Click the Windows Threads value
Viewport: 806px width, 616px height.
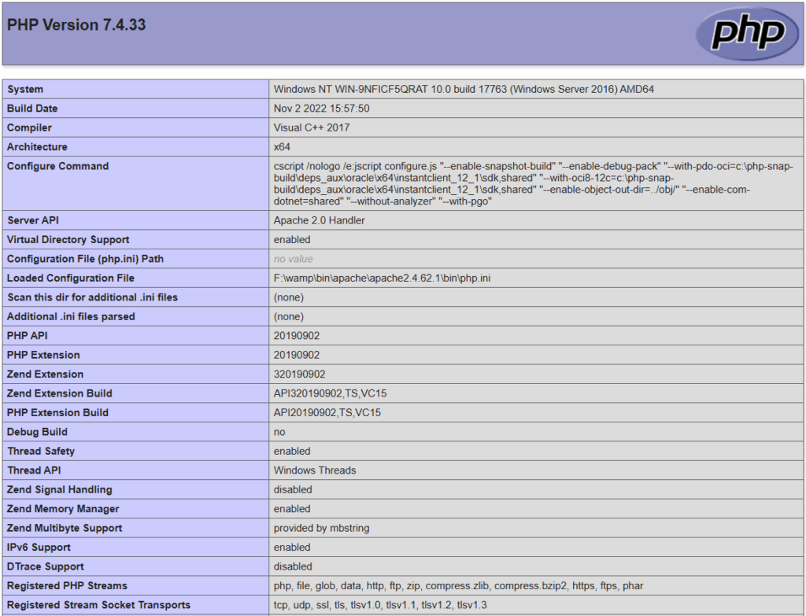pyautogui.click(x=315, y=470)
